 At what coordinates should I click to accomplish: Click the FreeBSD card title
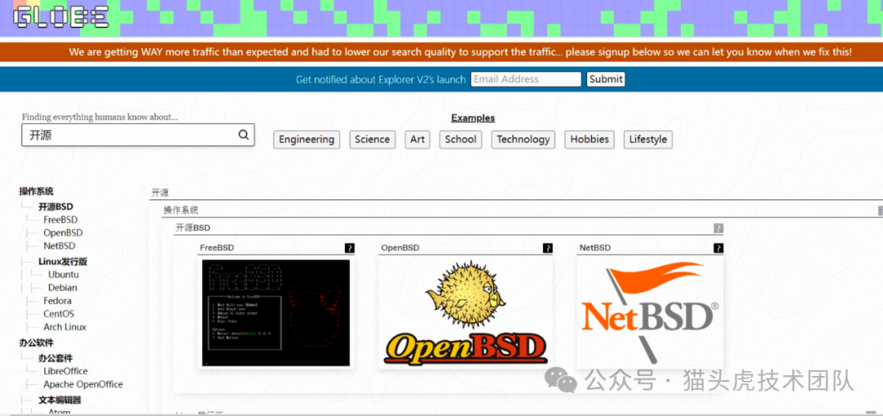217,248
